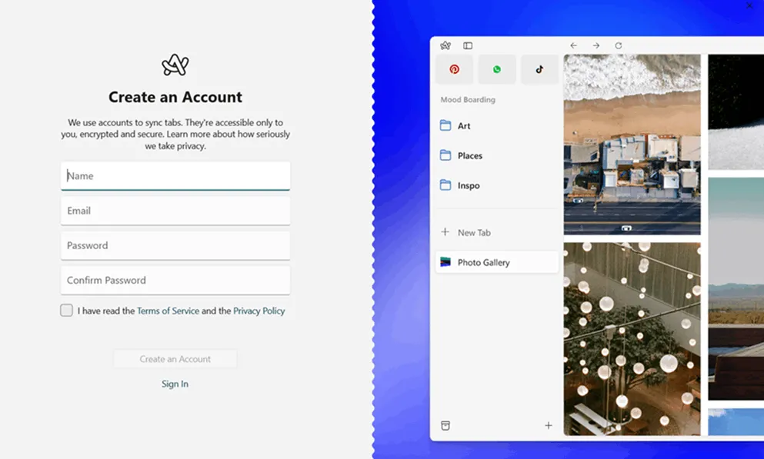The image size is (764, 459).
Task: Expand the Inspo folder
Action: (x=468, y=186)
